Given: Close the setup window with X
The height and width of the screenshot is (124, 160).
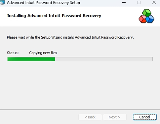Looking at the screenshot, I should [x=154, y=2].
